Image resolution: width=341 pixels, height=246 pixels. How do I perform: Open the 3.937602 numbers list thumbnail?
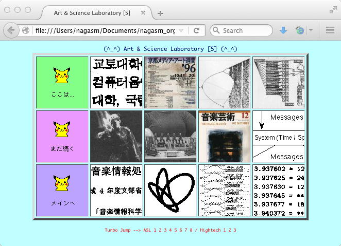click(279, 191)
